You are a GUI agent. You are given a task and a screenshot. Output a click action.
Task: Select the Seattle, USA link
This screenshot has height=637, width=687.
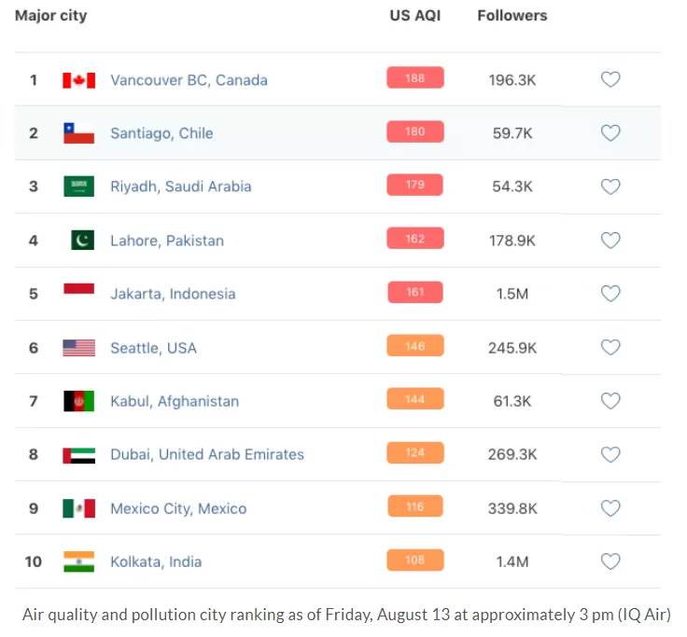click(x=153, y=348)
